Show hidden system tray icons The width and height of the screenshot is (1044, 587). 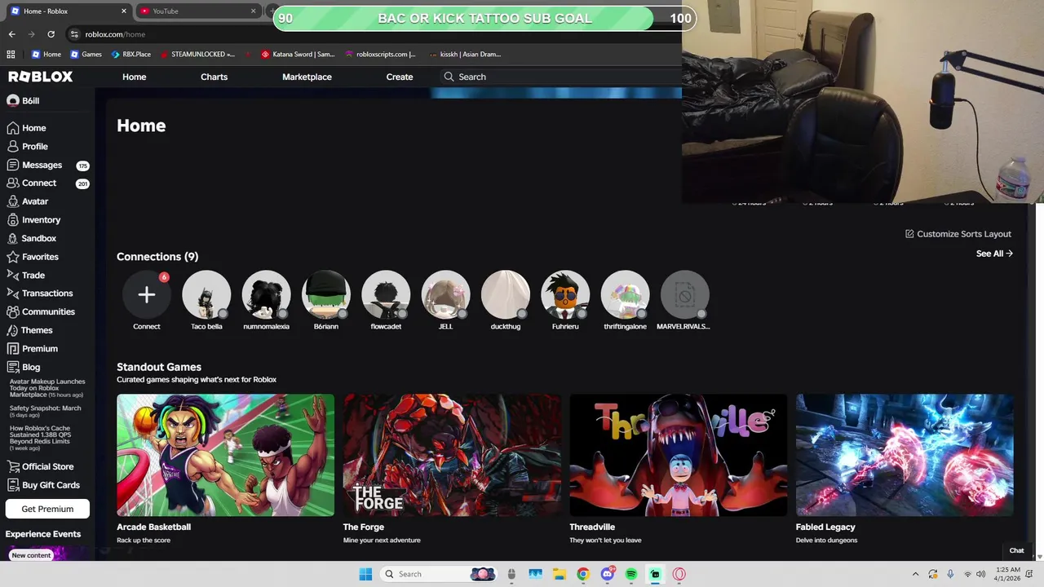coord(915,574)
